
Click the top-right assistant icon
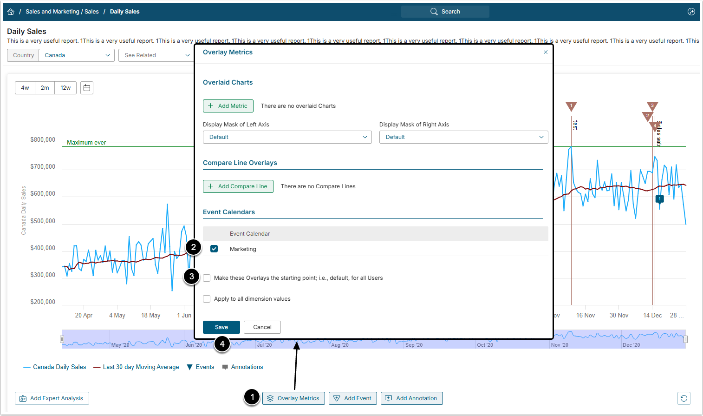pyautogui.click(x=691, y=12)
